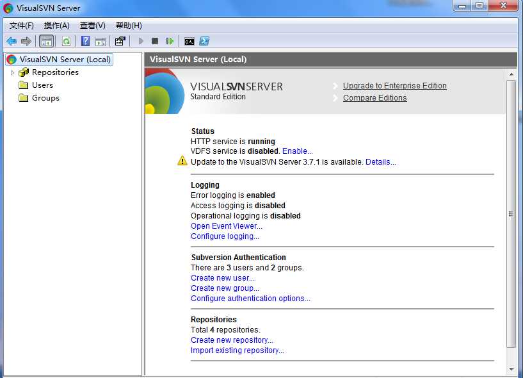Click the Create new repository... link
This screenshot has height=378, width=523.
click(232, 340)
